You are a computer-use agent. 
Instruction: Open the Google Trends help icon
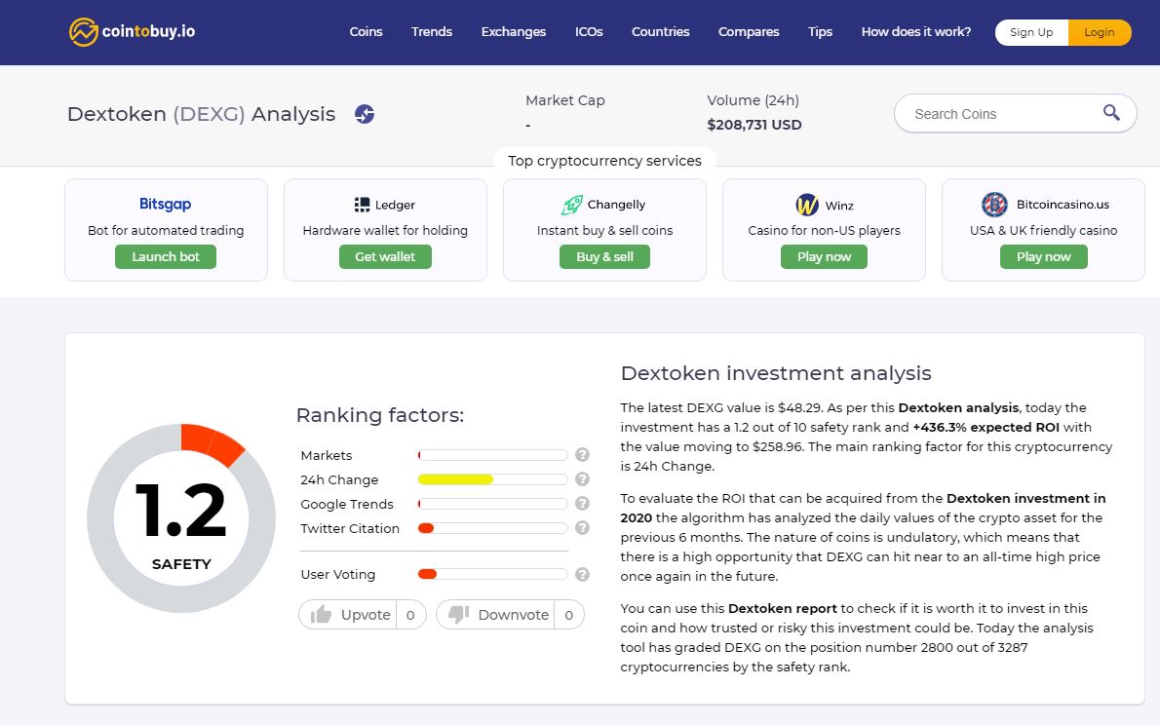pos(582,503)
